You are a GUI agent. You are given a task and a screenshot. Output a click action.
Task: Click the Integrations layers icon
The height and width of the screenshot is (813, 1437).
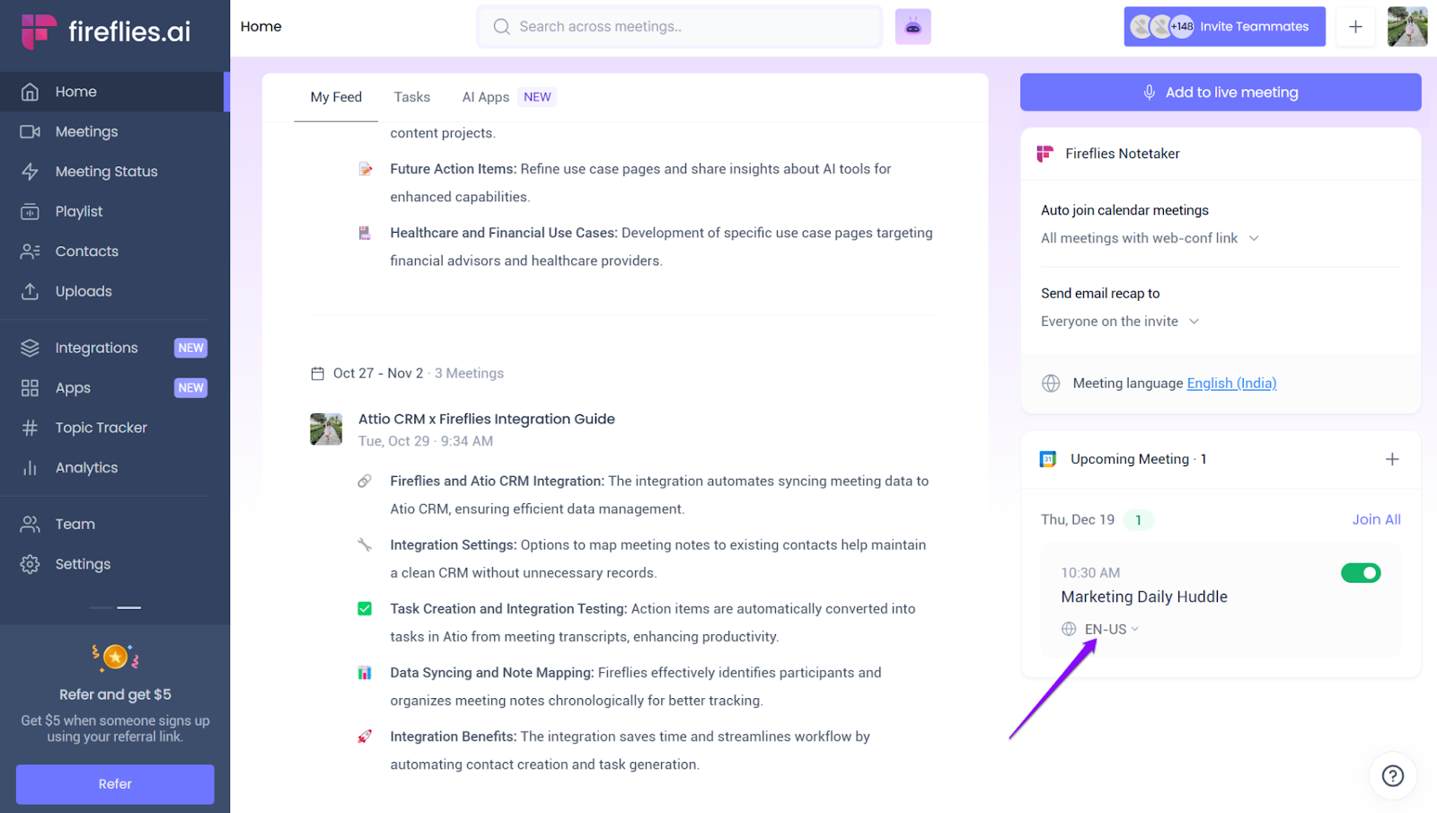pyautogui.click(x=30, y=348)
